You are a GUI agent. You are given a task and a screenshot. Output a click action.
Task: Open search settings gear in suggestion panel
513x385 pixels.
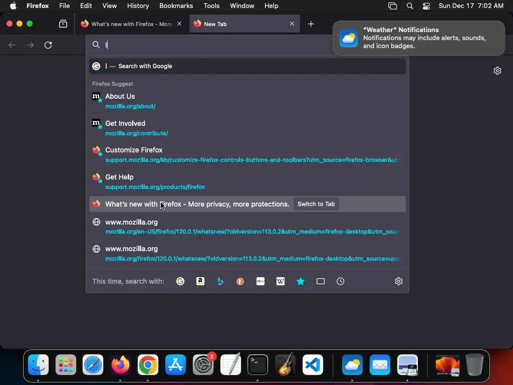click(x=398, y=281)
